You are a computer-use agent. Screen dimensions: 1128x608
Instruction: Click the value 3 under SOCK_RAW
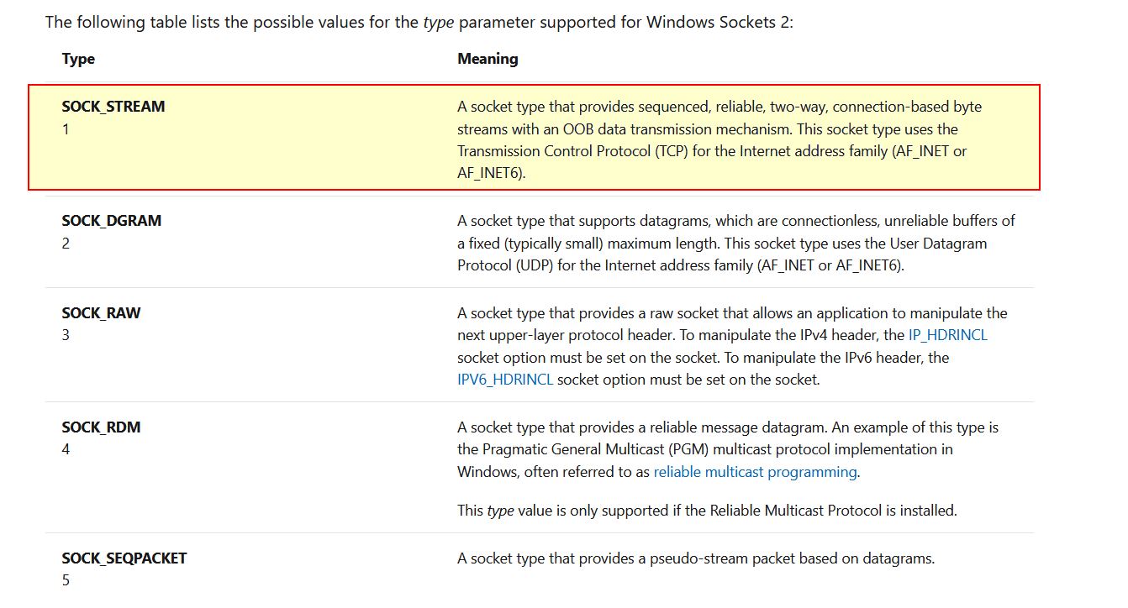pyautogui.click(x=66, y=335)
